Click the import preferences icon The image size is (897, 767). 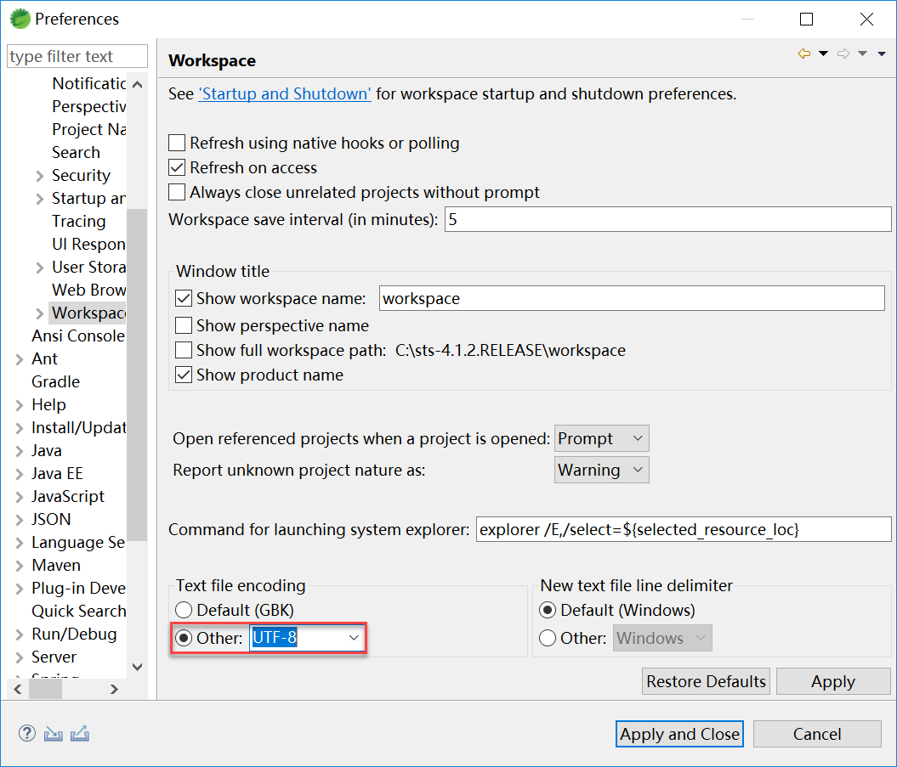(54, 734)
